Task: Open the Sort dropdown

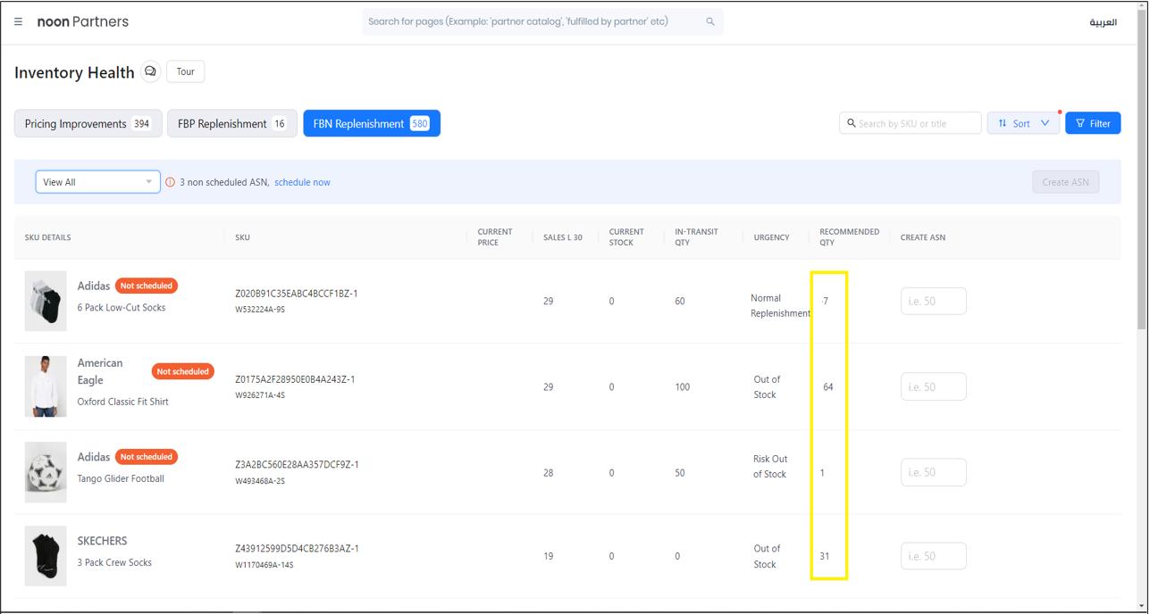Action: point(1023,124)
